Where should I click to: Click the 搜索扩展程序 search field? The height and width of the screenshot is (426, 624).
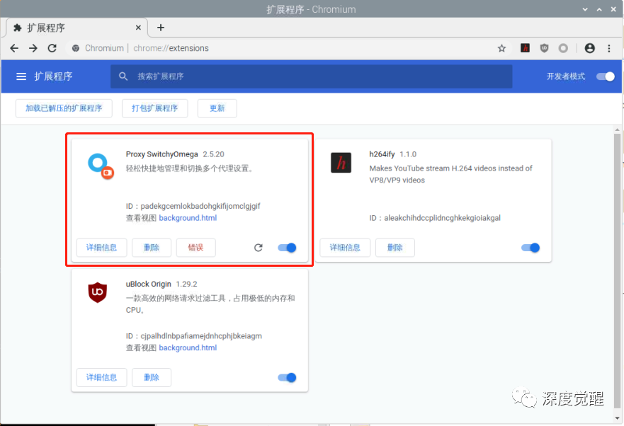point(312,76)
